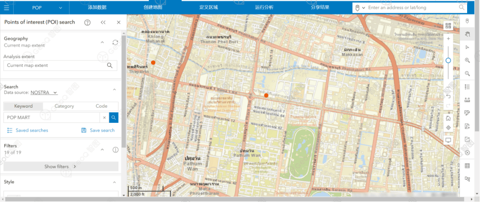This screenshot has width=480, height=202.
Task: Click the share export arrow icon
Action: [467, 139]
